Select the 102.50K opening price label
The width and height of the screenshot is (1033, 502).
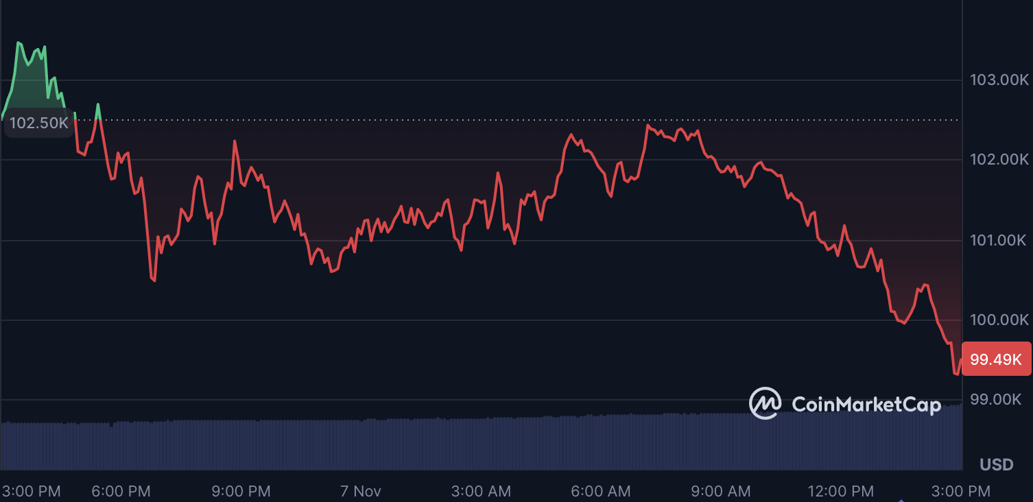[x=39, y=123]
